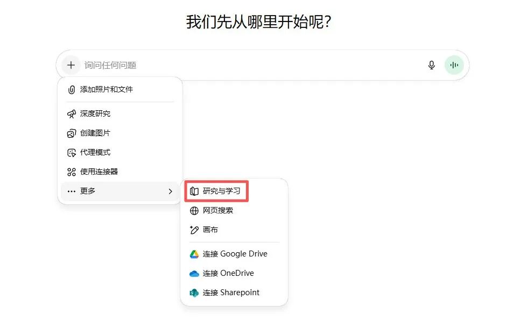514x328 pixels.
Task: Start voice mode with waveform icon
Action: [454, 65]
